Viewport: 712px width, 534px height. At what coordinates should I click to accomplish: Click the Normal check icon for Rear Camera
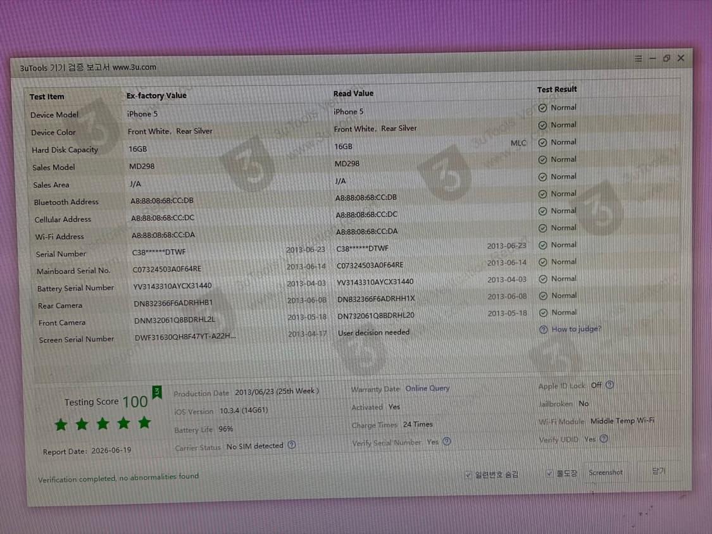pyautogui.click(x=542, y=296)
